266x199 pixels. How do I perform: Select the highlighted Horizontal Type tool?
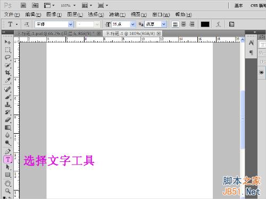coord(7,159)
